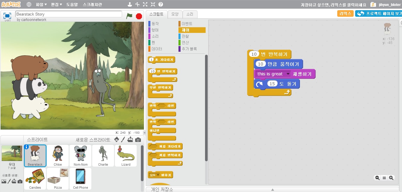
Task: Switch to the 스크립트 tab
Action: pyautogui.click(x=156, y=14)
